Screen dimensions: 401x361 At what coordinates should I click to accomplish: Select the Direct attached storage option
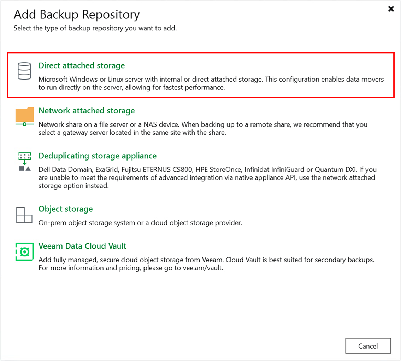tap(81, 65)
